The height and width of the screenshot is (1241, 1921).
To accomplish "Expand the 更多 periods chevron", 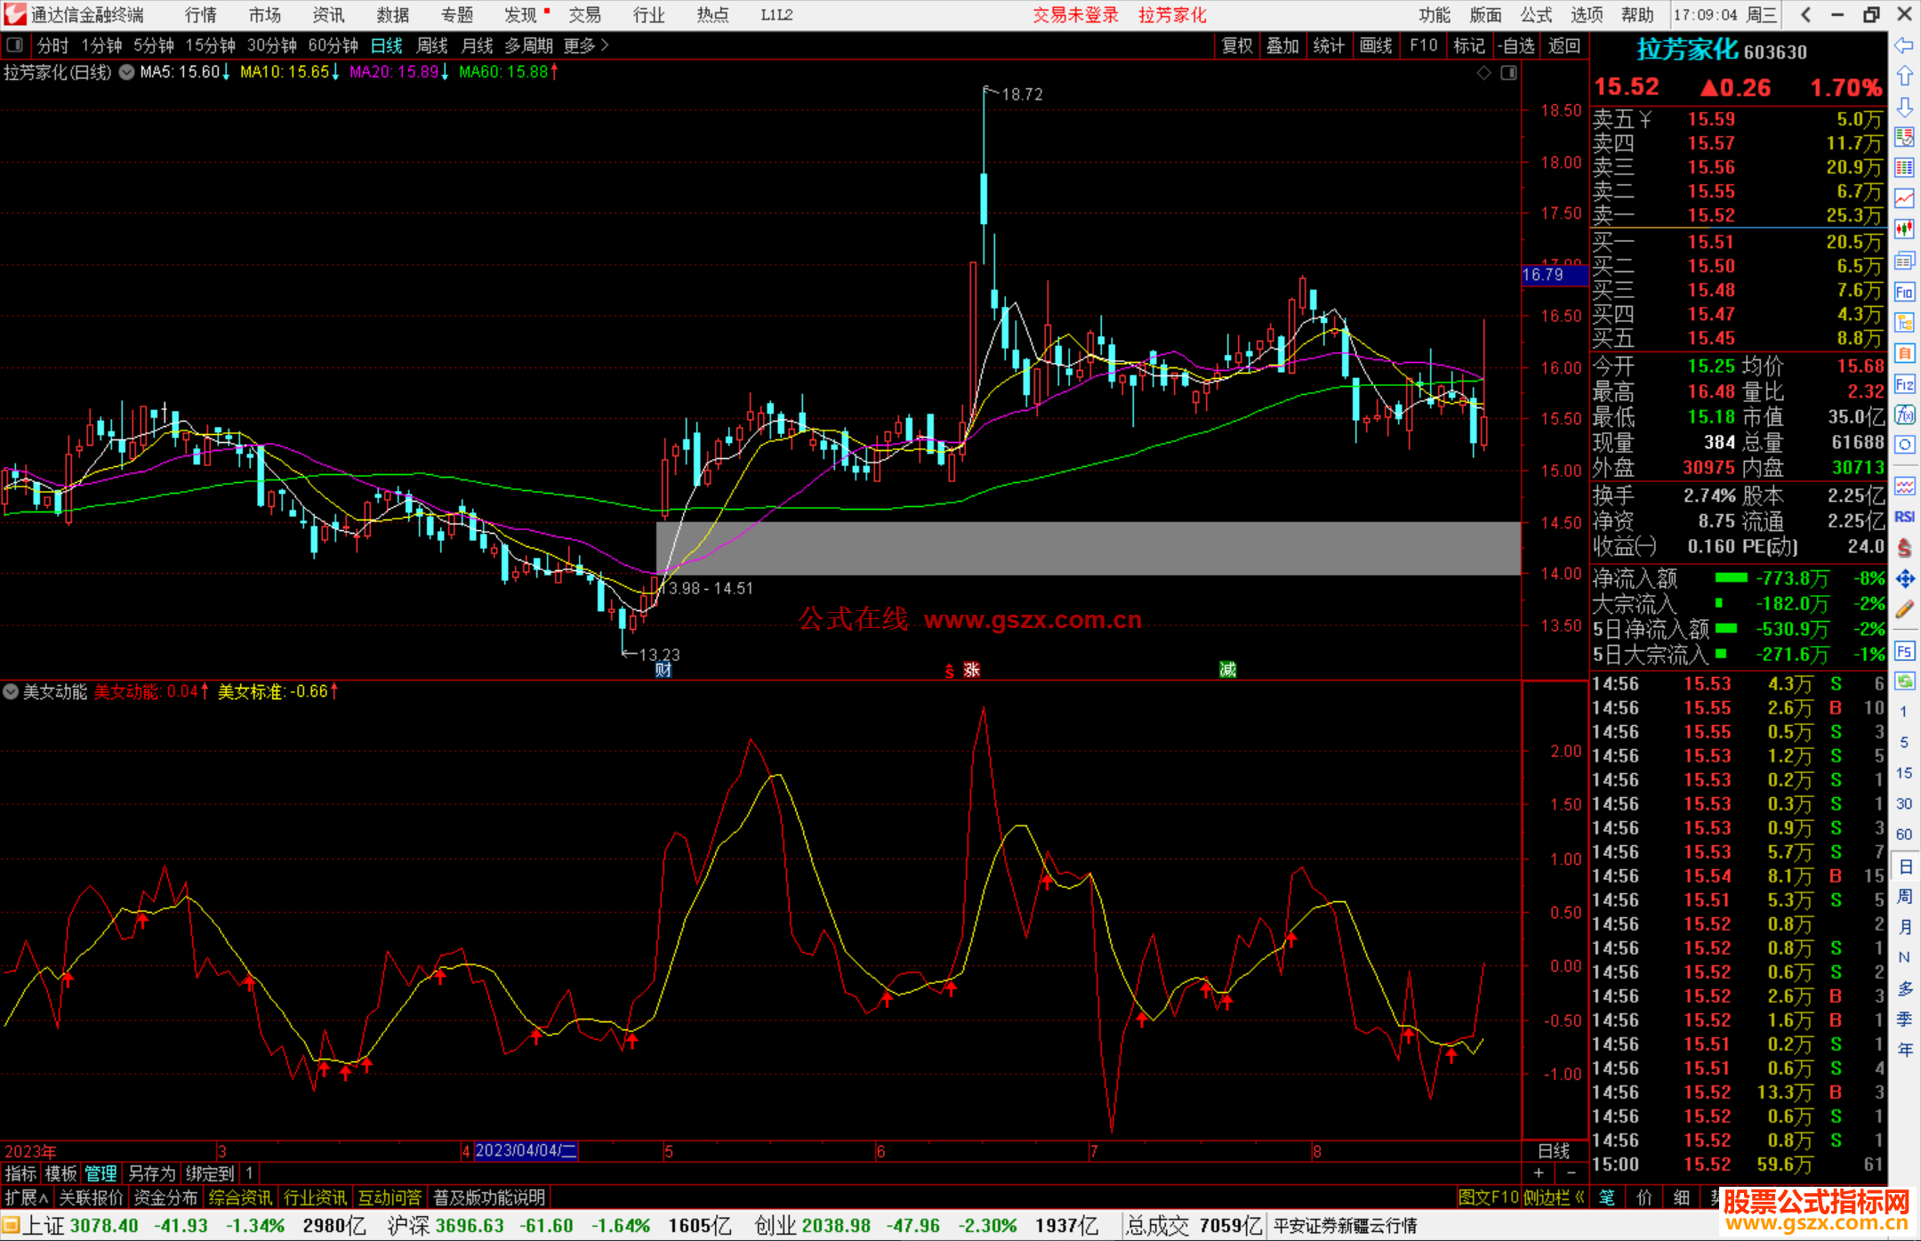I will 605,44.
